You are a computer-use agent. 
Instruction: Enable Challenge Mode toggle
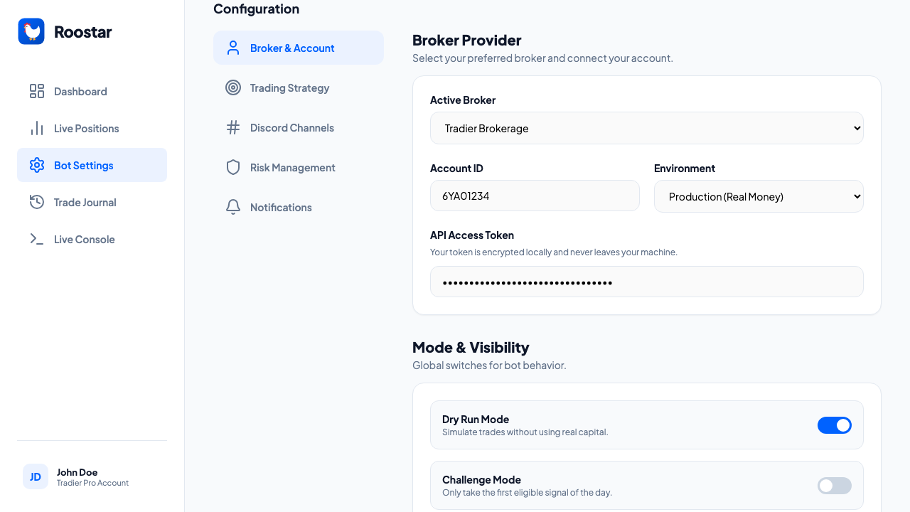point(835,485)
